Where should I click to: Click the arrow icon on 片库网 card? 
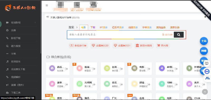tap(94, 84)
